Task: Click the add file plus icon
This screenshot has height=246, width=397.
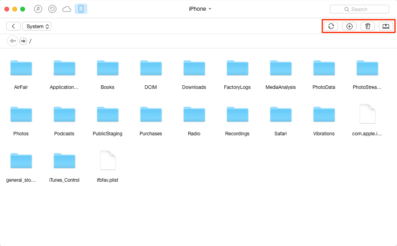Action: (x=349, y=26)
